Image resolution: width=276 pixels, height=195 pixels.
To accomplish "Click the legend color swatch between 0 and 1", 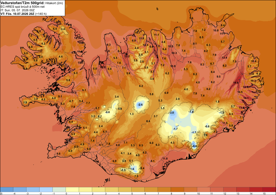I will [x=72, y=189].
